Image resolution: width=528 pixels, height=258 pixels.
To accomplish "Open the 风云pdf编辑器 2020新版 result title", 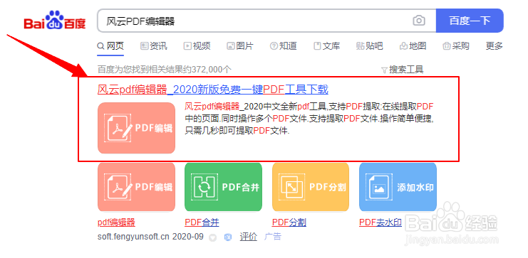I will 213,90.
